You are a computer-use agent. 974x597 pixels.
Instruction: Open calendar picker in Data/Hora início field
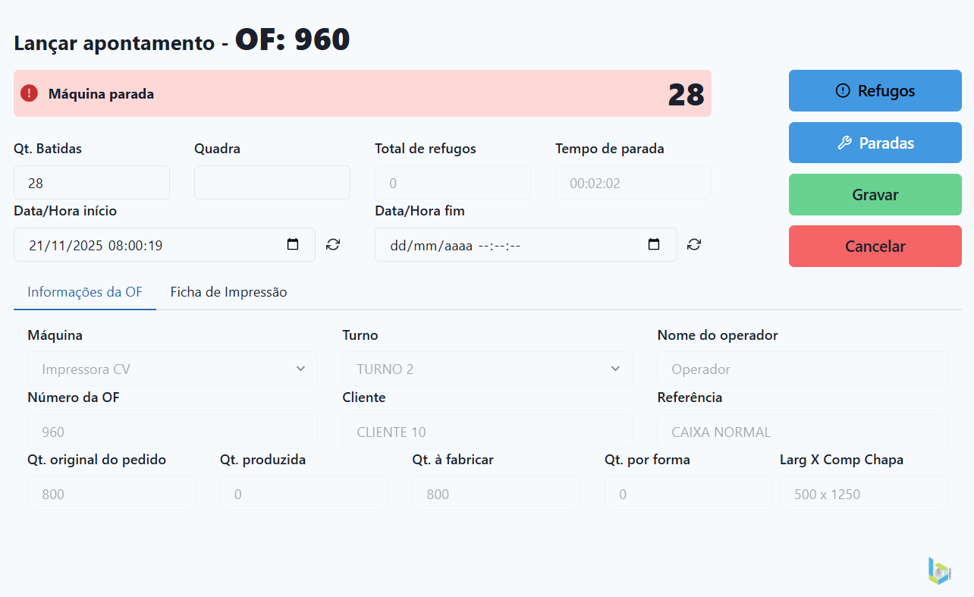pos(293,245)
